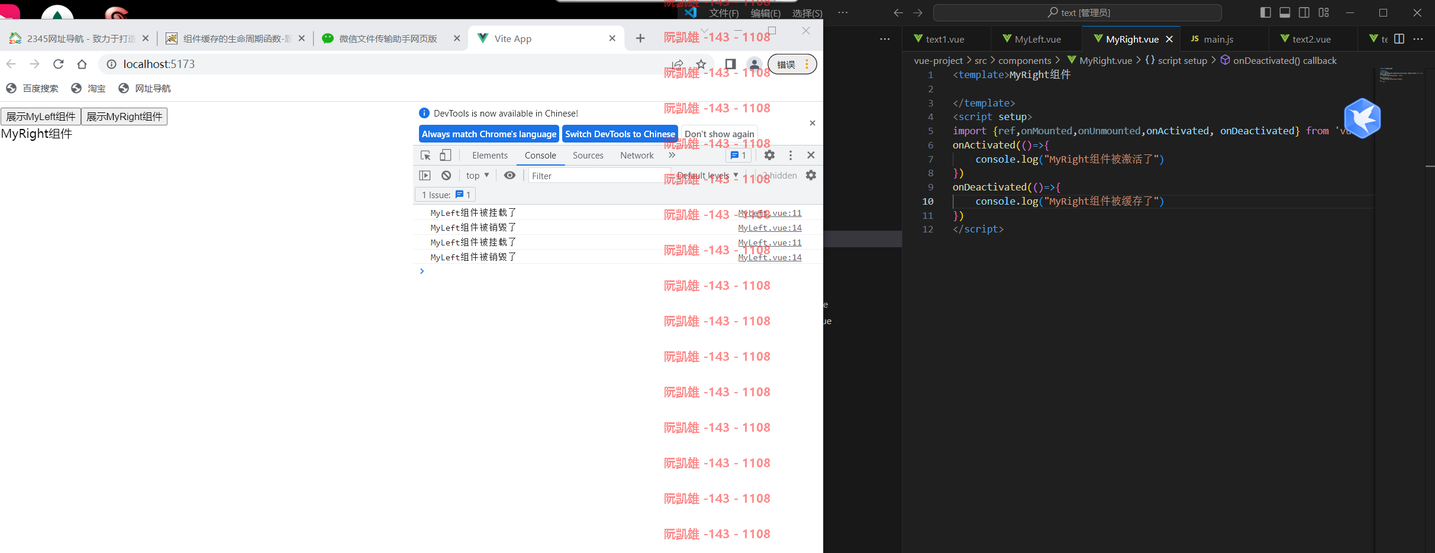The height and width of the screenshot is (553, 1435).
Task: Switch to the 微信文件传输助手网页版 tab
Action: click(x=388, y=38)
